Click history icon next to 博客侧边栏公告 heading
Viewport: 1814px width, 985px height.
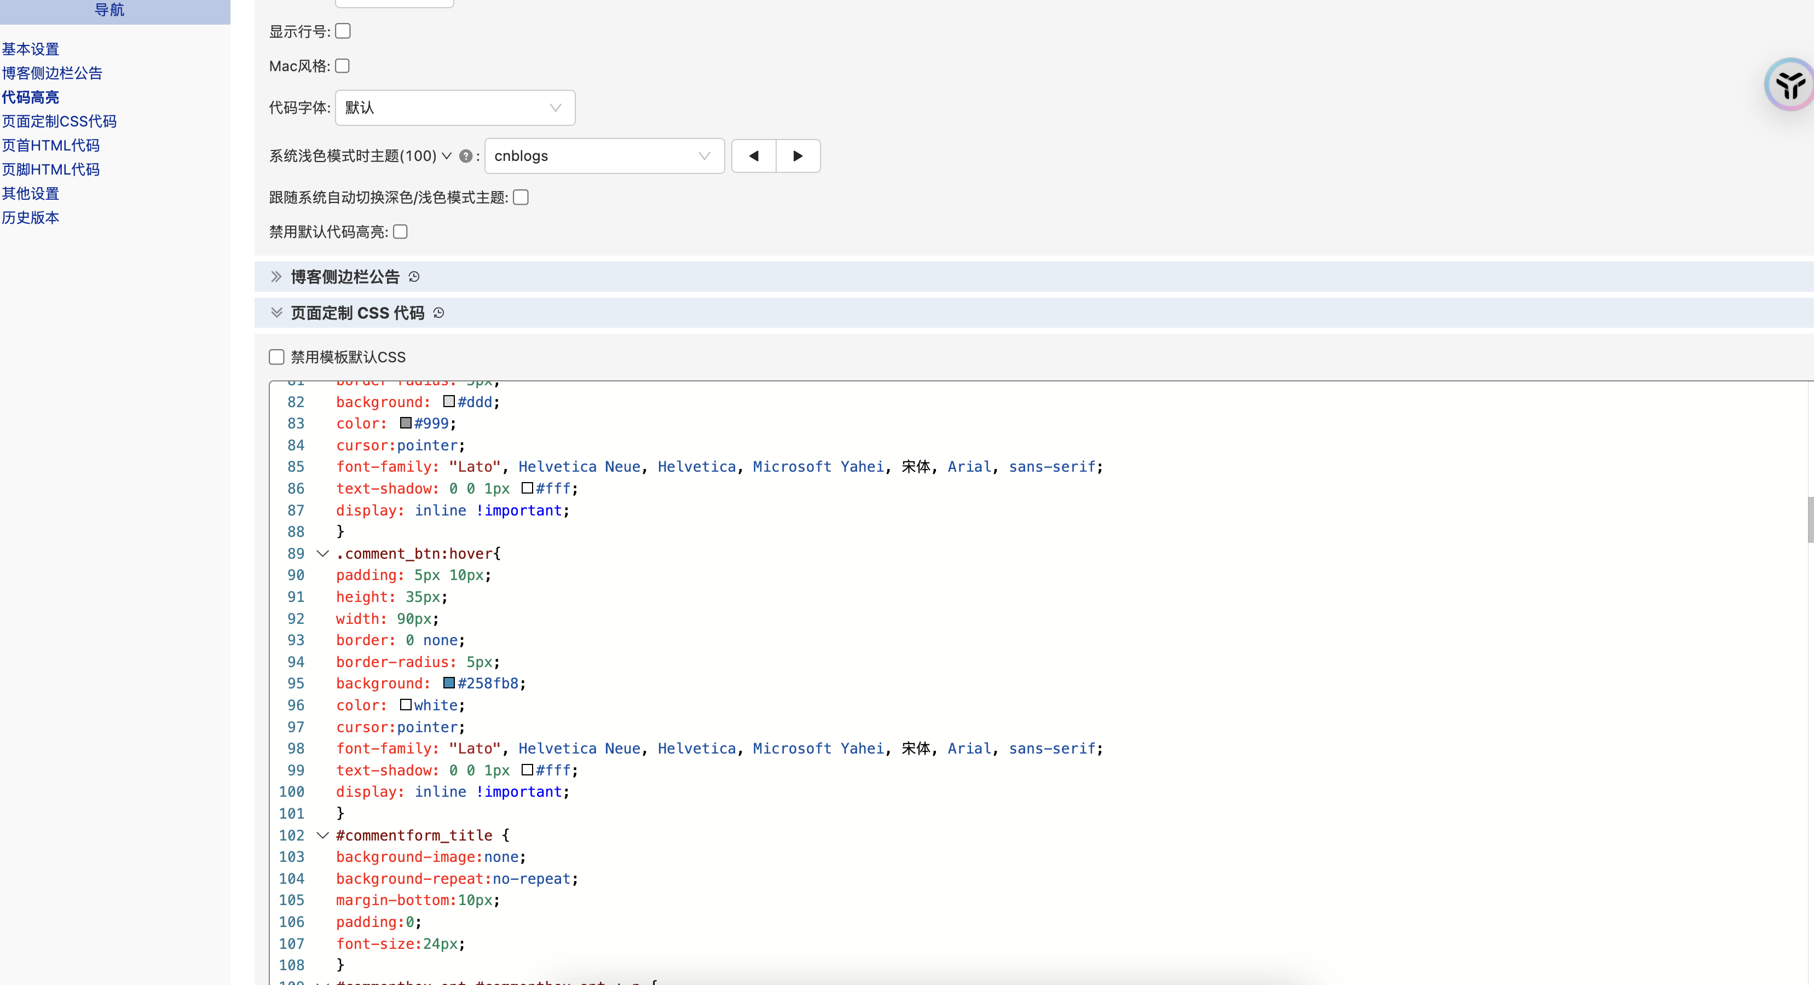click(414, 277)
